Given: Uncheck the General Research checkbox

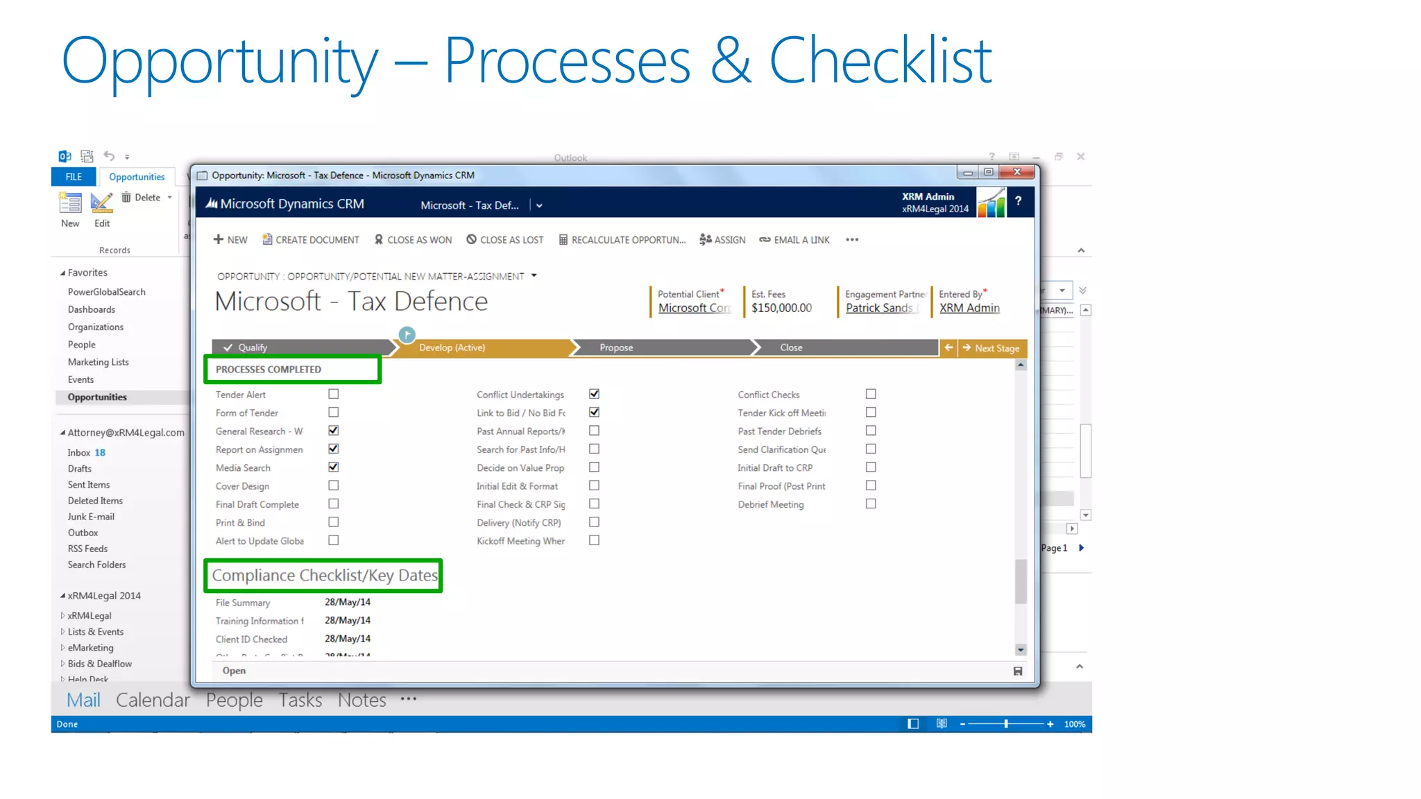Looking at the screenshot, I should tap(334, 431).
